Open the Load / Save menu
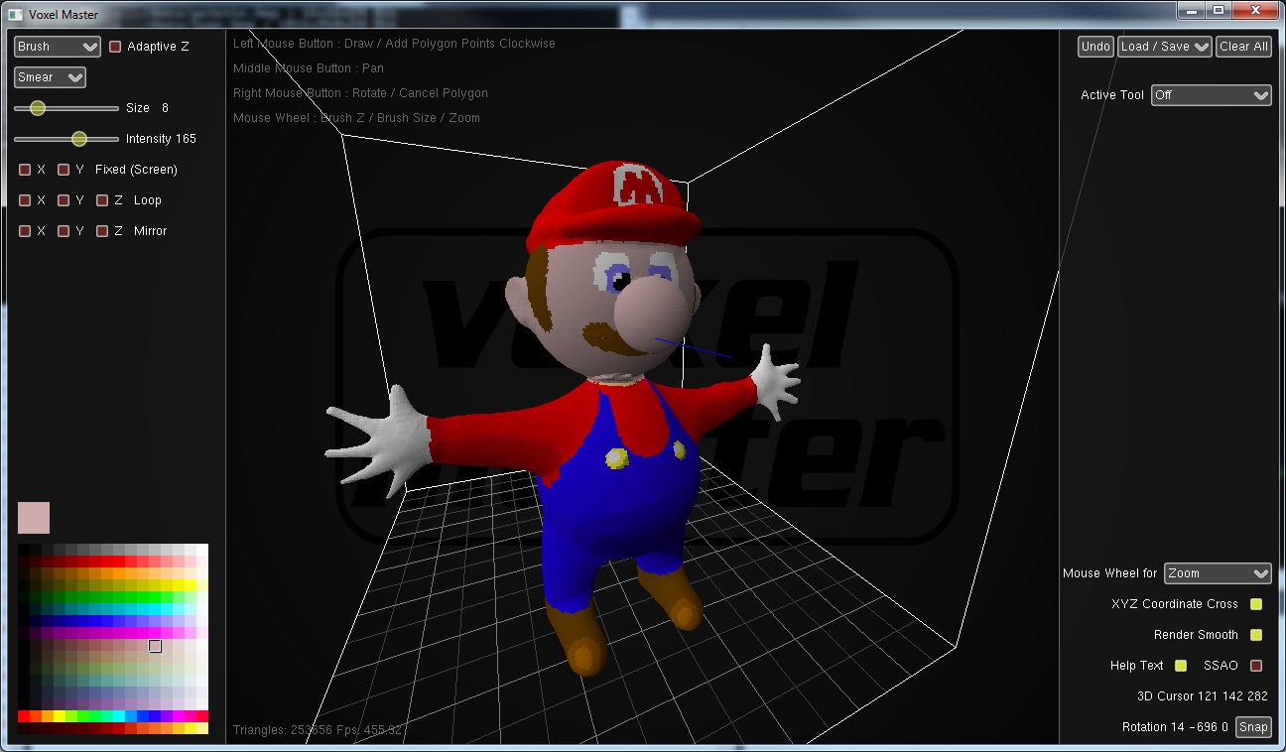This screenshot has height=752, width=1286. [x=1164, y=46]
